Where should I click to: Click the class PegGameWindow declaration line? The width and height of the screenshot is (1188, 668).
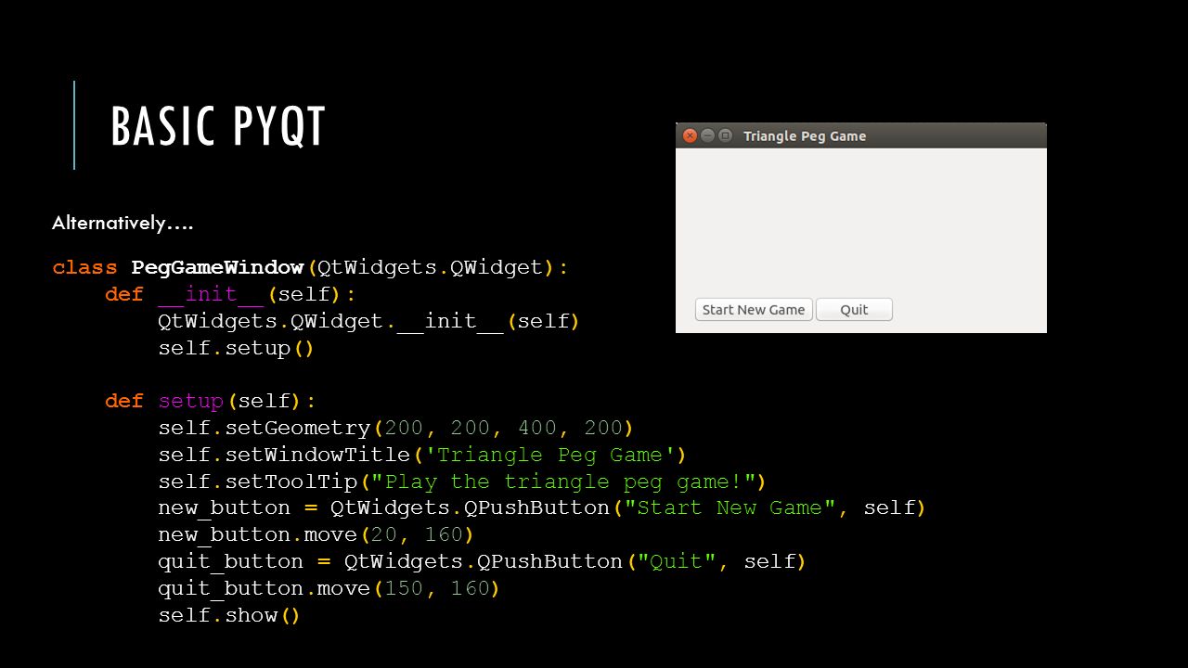point(310,268)
